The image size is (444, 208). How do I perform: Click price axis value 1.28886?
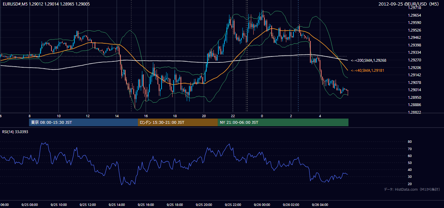click(x=415, y=105)
